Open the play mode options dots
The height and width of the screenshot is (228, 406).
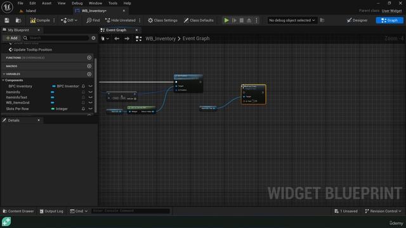(256, 20)
